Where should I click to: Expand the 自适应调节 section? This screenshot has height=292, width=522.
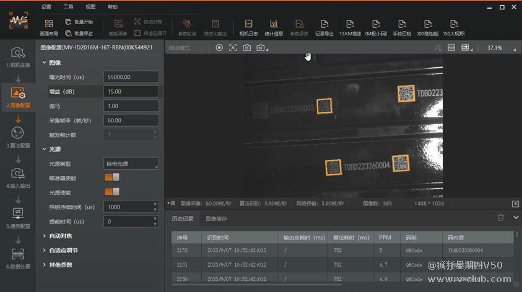coord(45,250)
